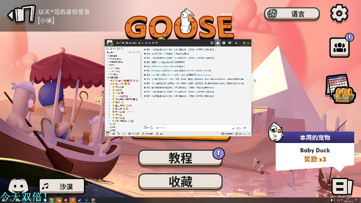Collapse the green active channel with members

click(x=108, y=78)
